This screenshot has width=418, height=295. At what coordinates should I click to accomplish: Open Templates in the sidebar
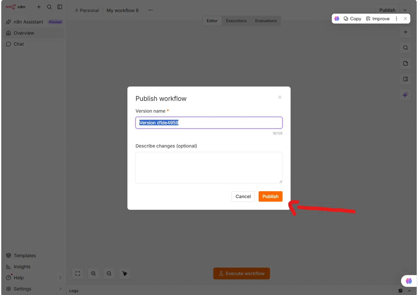tap(34, 256)
